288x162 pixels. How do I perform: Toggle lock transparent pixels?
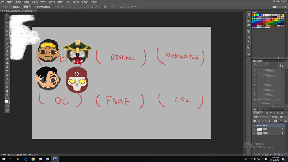(x=259, y=121)
